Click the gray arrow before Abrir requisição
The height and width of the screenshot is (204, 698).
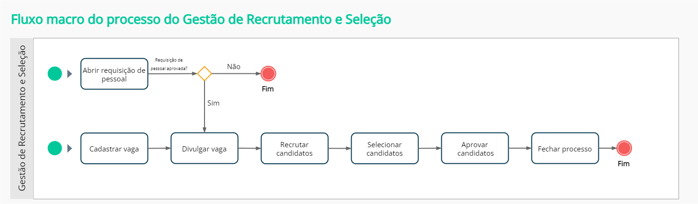[70, 74]
